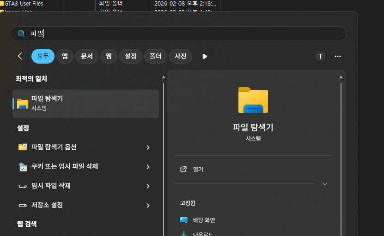The height and width of the screenshot is (236, 384).
Task: Open 파일 탐색기 옵션 setting
Action: point(85,147)
